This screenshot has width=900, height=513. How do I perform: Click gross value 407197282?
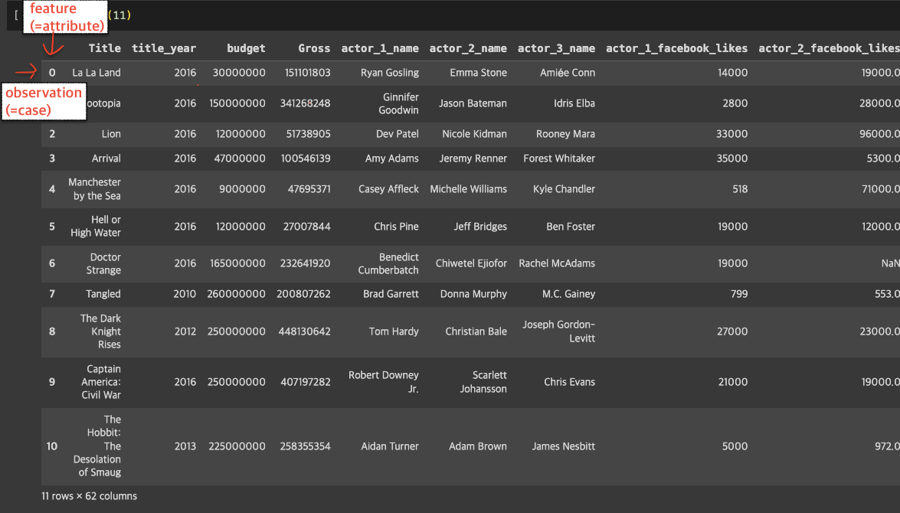click(306, 381)
